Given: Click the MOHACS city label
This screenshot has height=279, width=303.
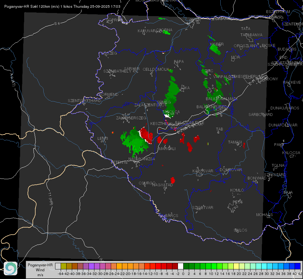Looking at the screenshot, I should [x=265, y=215].
